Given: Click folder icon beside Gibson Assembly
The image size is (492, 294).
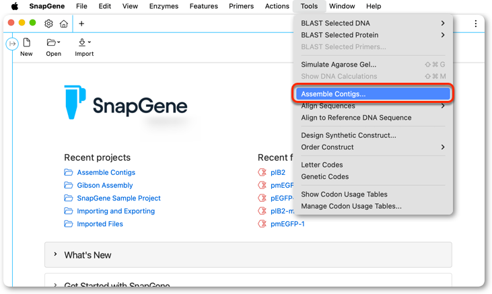Looking at the screenshot, I should [69, 185].
